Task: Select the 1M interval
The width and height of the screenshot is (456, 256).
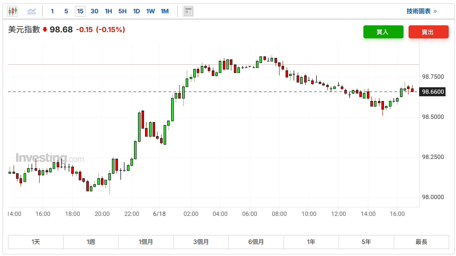Action: 165,11
